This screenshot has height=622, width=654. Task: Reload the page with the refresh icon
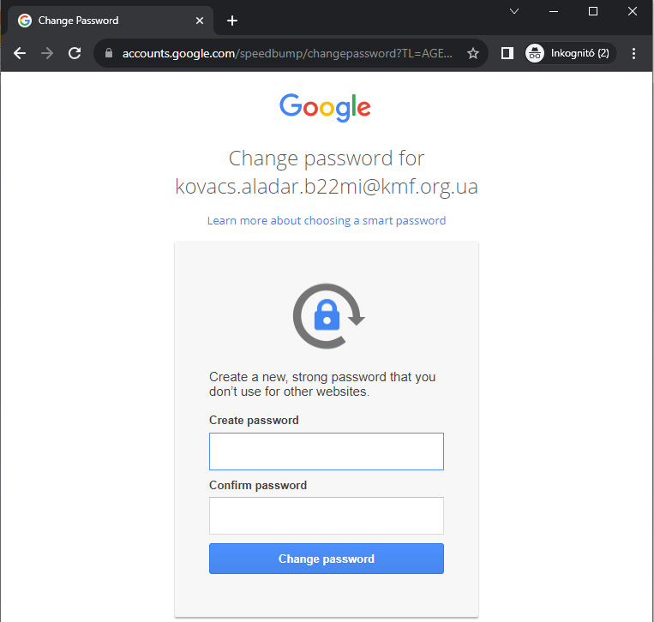click(75, 53)
